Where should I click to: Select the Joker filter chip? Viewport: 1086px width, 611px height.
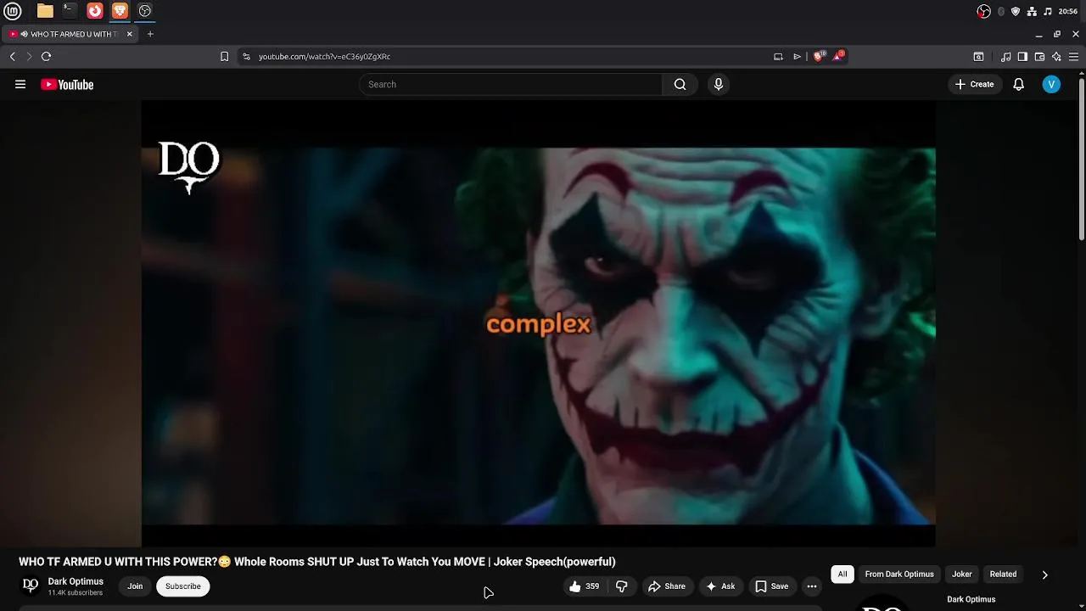pyautogui.click(x=962, y=575)
